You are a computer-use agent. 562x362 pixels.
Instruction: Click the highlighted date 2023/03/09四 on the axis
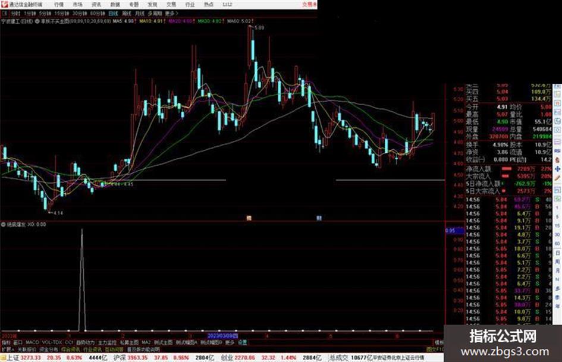point(223,336)
